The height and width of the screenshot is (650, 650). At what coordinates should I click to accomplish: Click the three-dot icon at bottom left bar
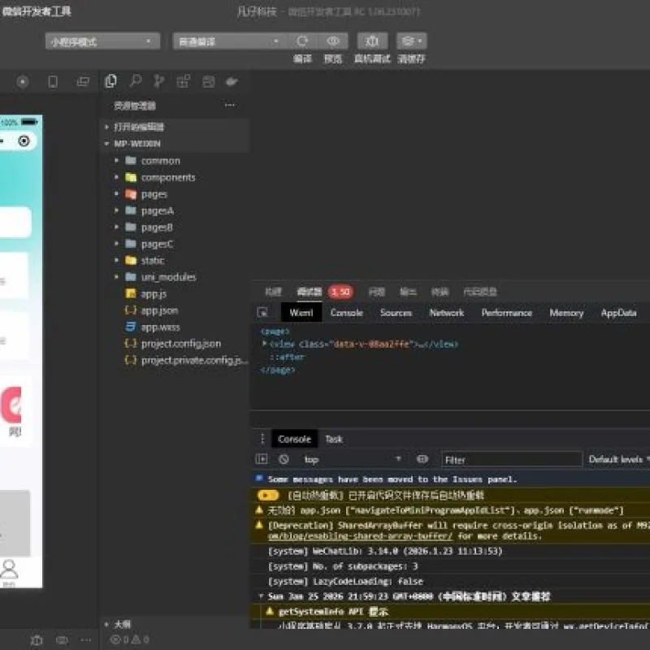coord(86,640)
